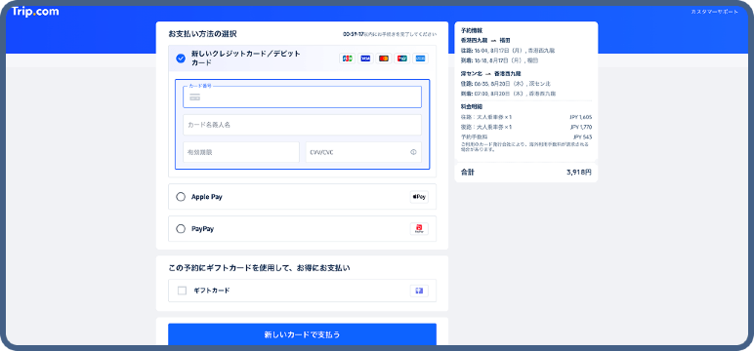Click the VISA card logo
The height and width of the screenshot is (351, 754).
tap(365, 58)
